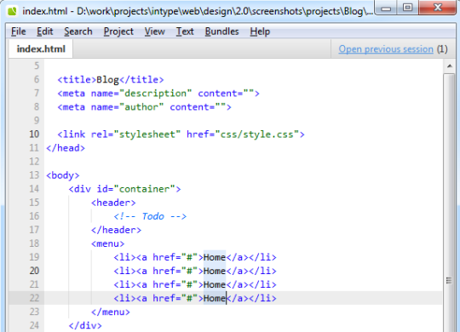This screenshot has height=332, width=460.
Task: Click Home text on line 21
Action: point(215,284)
